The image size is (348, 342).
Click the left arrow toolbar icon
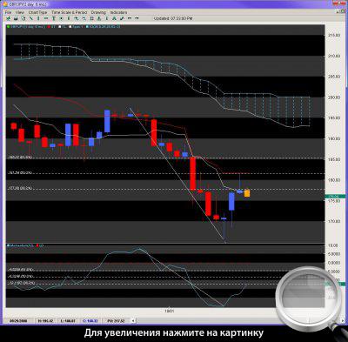tap(130, 18)
